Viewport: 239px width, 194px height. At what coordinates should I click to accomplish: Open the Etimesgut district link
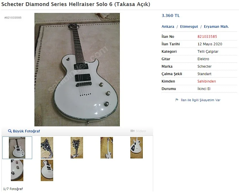tap(189, 27)
